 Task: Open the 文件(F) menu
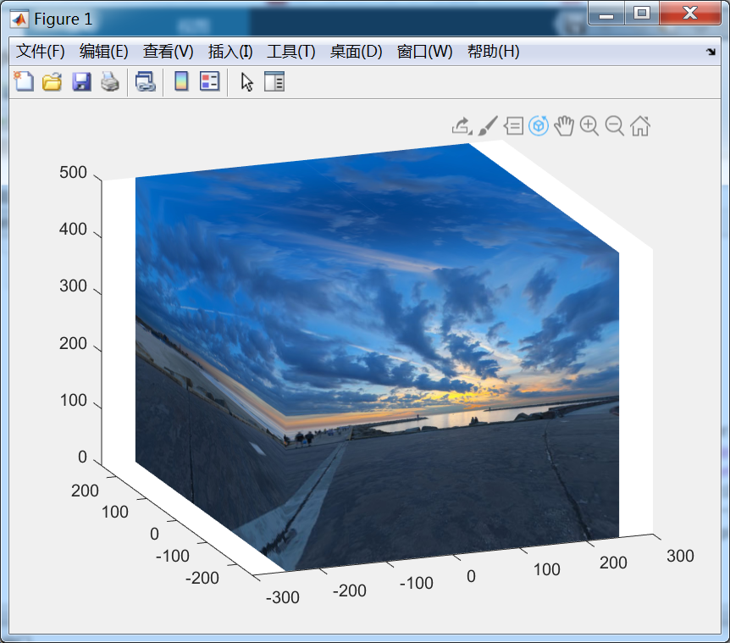[41, 51]
